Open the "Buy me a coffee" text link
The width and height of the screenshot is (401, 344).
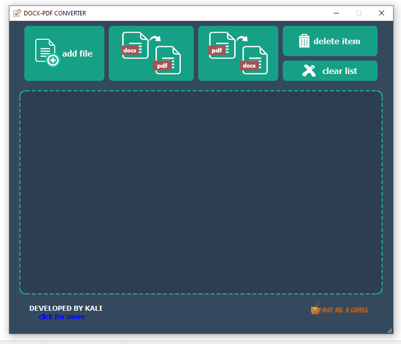click(x=345, y=310)
